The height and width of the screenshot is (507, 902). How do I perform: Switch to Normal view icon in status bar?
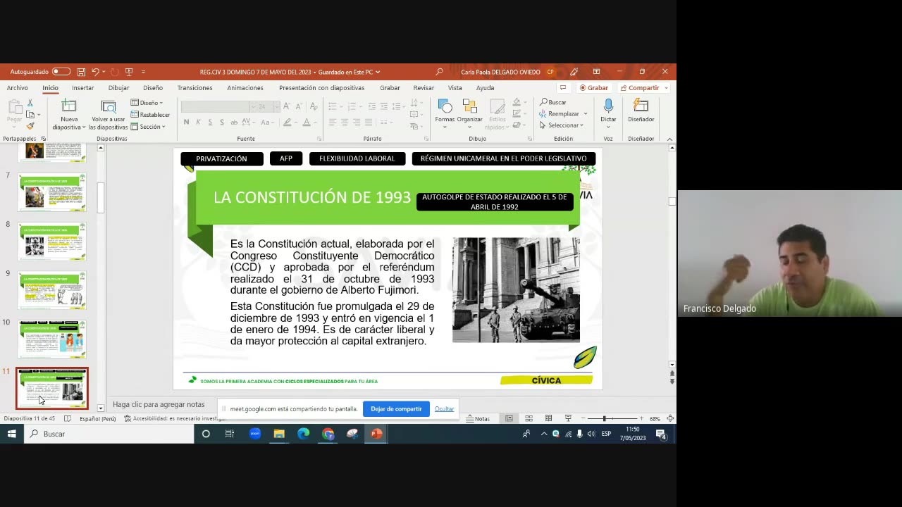point(509,418)
